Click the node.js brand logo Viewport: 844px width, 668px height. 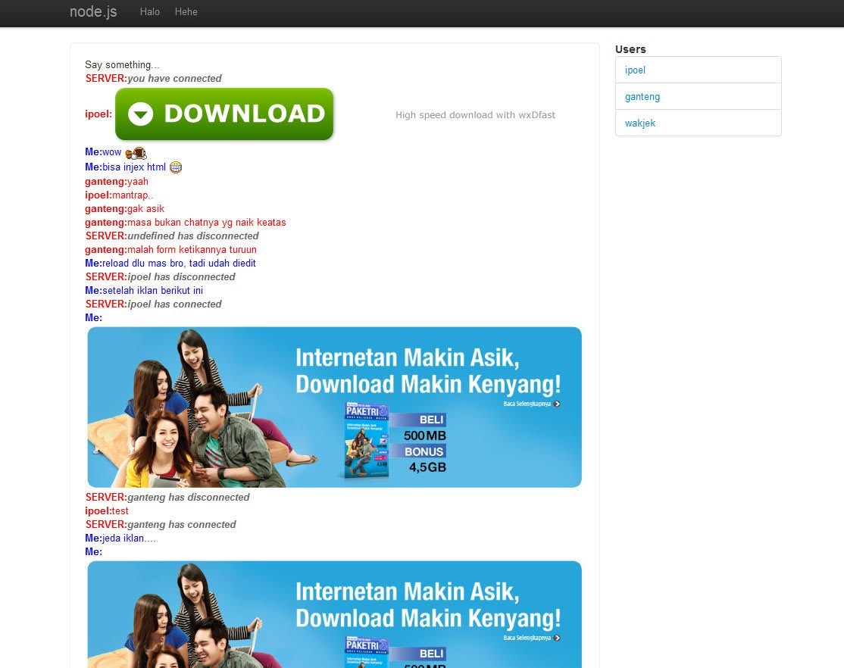click(93, 11)
